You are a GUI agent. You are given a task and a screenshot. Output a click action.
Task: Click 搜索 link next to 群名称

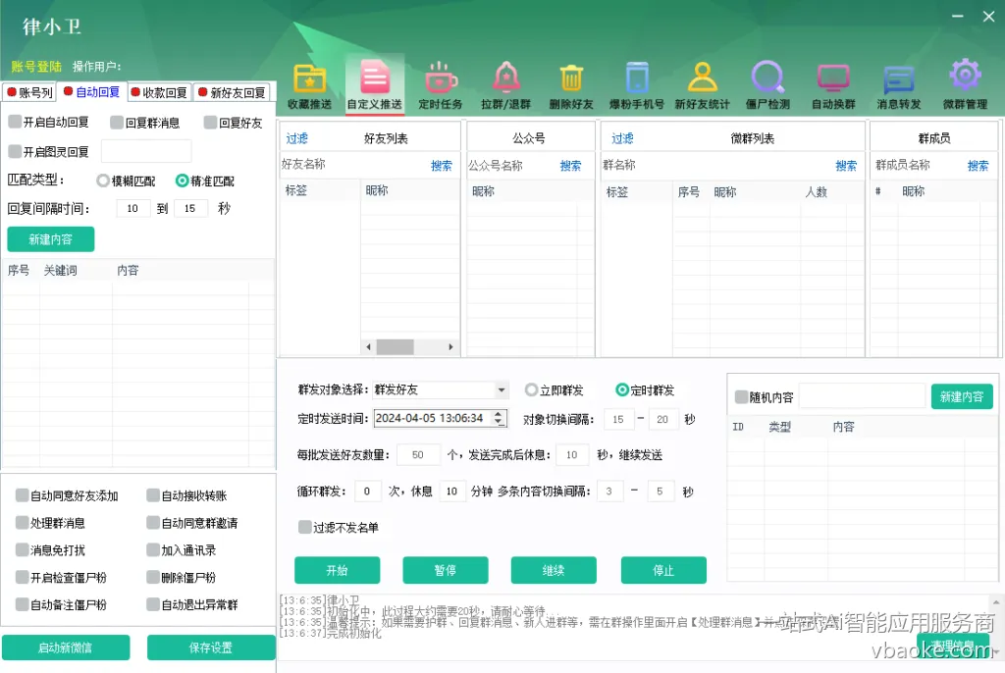[x=846, y=166]
